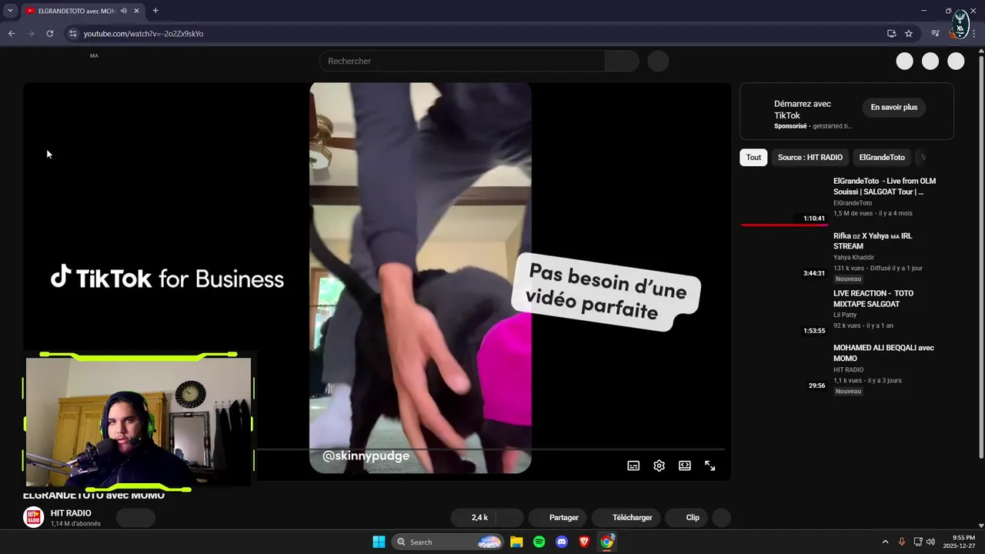Open ElGrandeToto Live from OLM Souissi video
This screenshot has width=985, height=554.
pyautogui.click(x=885, y=186)
